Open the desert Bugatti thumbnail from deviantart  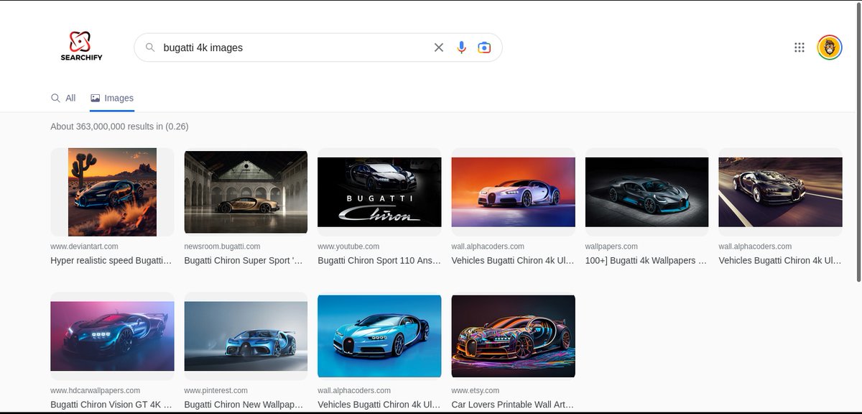(112, 192)
